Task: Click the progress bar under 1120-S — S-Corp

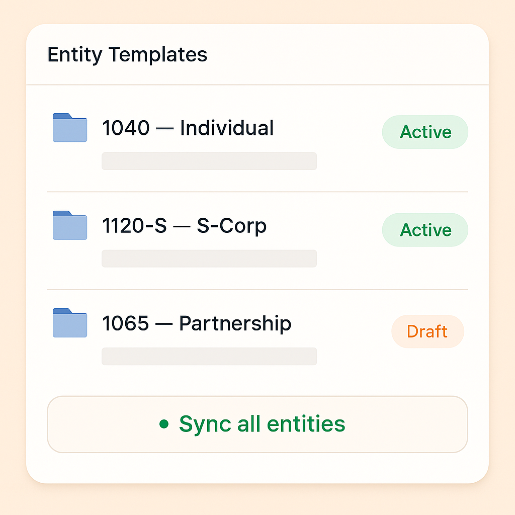Action: [209, 259]
